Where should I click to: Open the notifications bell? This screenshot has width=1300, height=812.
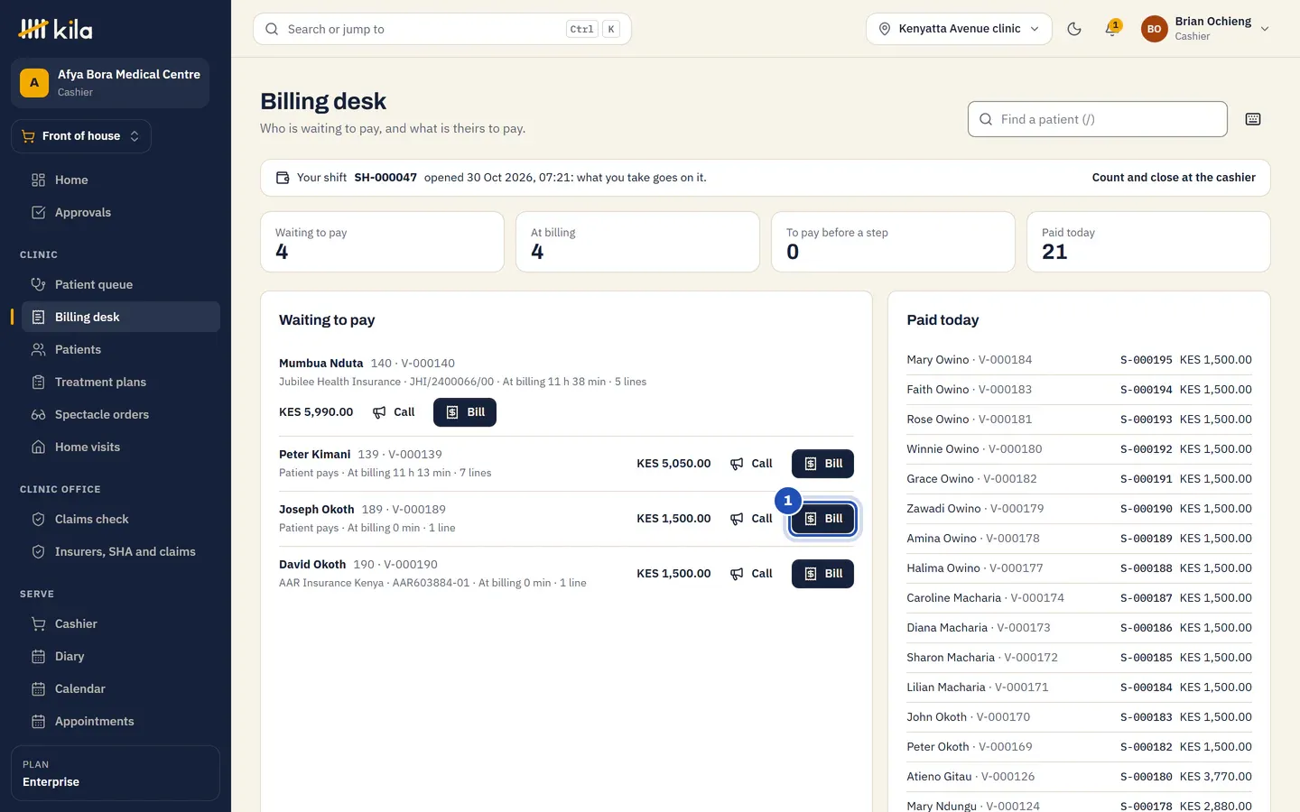(1112, 29)
